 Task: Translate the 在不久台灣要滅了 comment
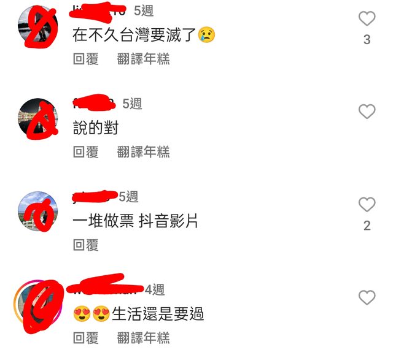tap(143, 59)
